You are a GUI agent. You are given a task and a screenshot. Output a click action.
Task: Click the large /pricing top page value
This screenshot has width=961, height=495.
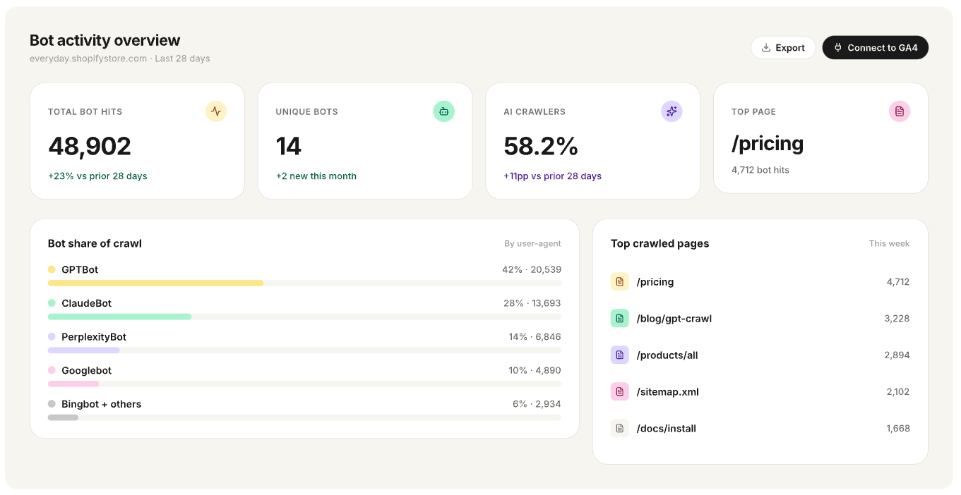click(x=768, y=144)
